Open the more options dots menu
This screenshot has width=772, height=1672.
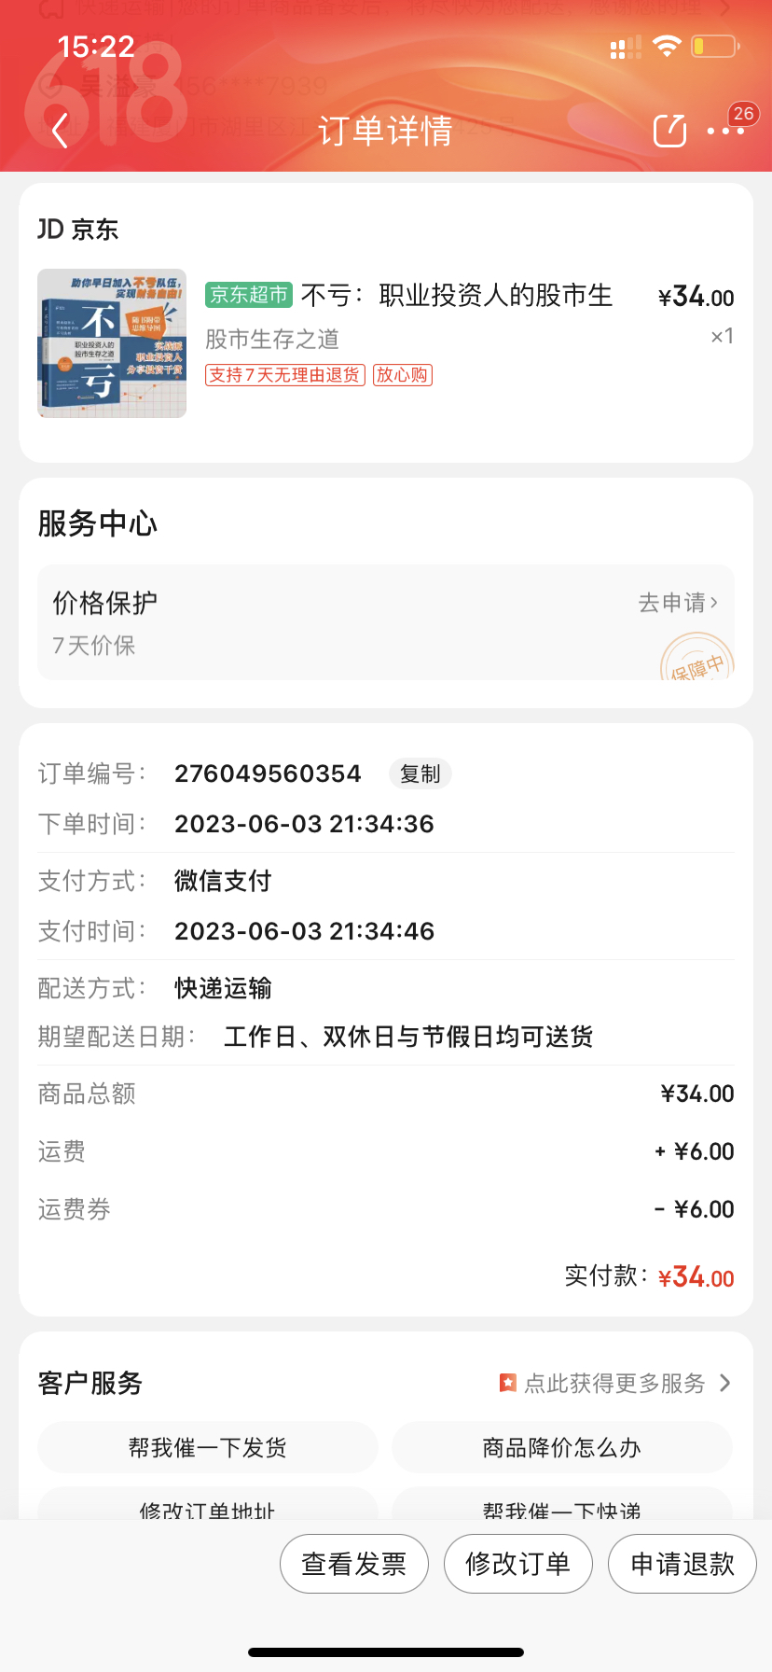click(x=725, y=132)
